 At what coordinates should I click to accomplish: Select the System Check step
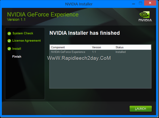(23, 33)
